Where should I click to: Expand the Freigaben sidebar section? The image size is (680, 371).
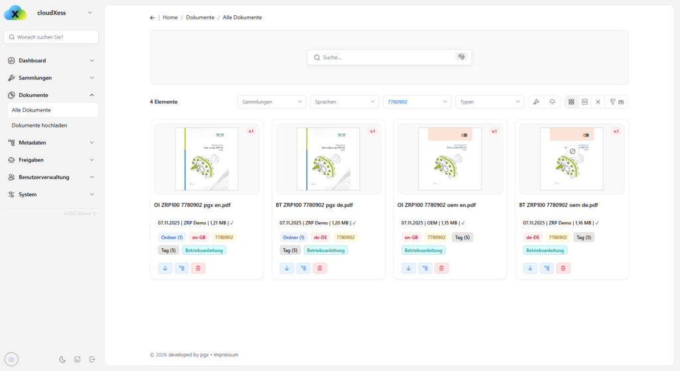coord(51,160)
